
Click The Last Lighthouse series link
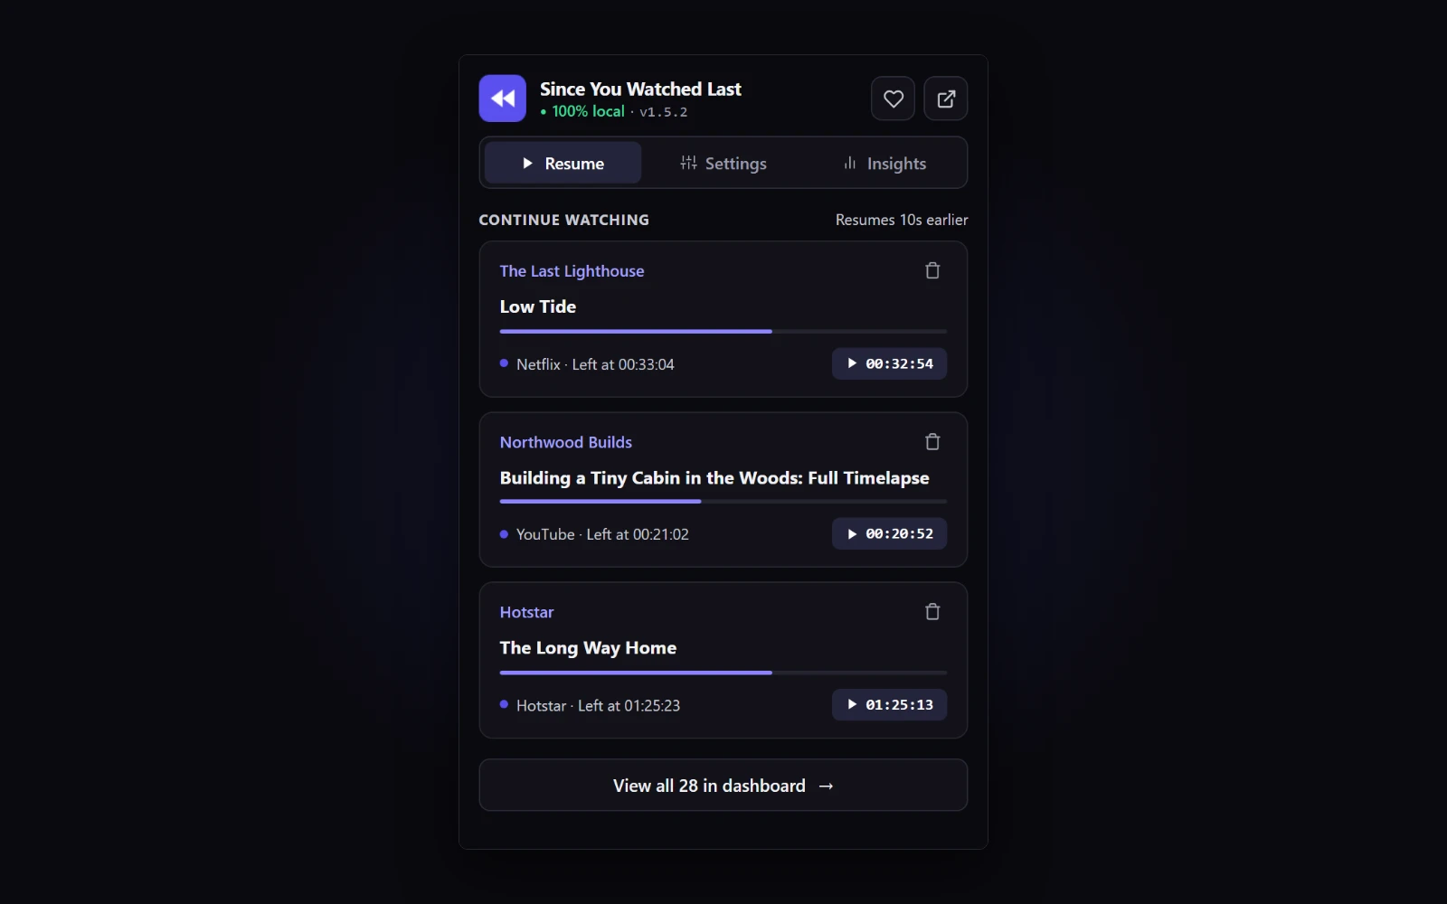pos(572,271)
